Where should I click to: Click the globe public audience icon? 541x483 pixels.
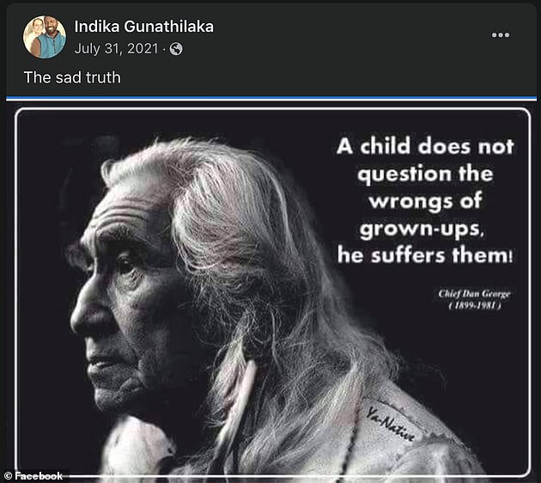(x=176, y=49)
